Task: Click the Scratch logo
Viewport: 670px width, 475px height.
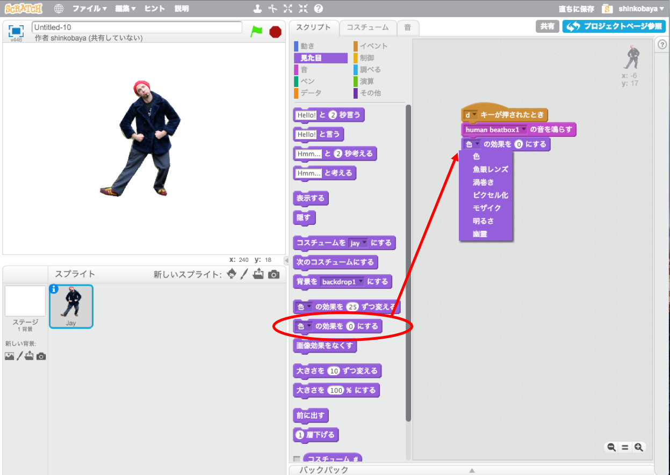Action: 24,9
